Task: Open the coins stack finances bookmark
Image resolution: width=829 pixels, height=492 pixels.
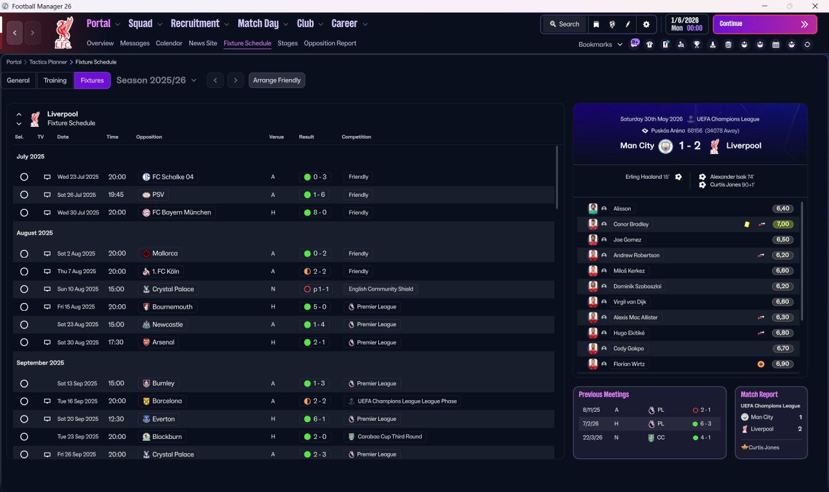Action: (x=728, y=45)
